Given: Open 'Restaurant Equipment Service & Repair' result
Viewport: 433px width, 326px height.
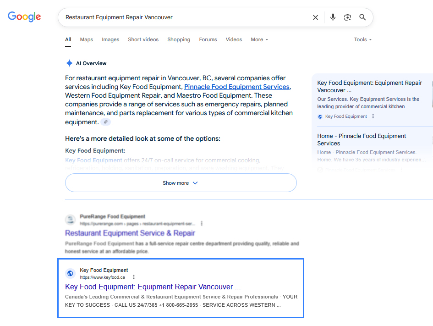Looking at the screenshot, I should (130, 233).
